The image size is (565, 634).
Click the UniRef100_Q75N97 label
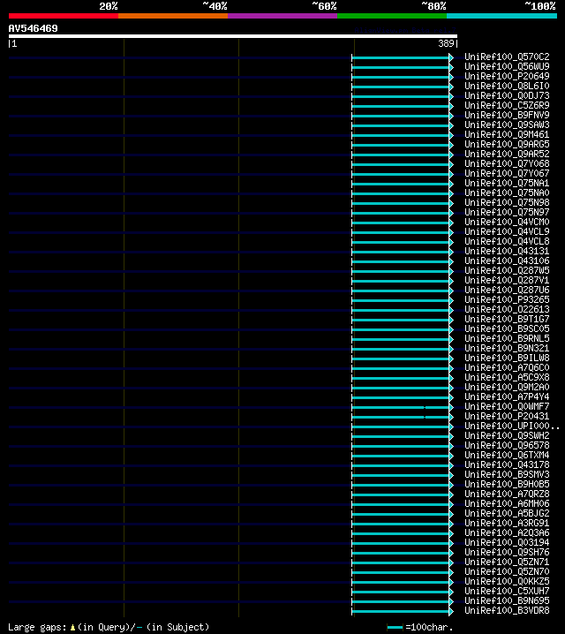[507, 212]
